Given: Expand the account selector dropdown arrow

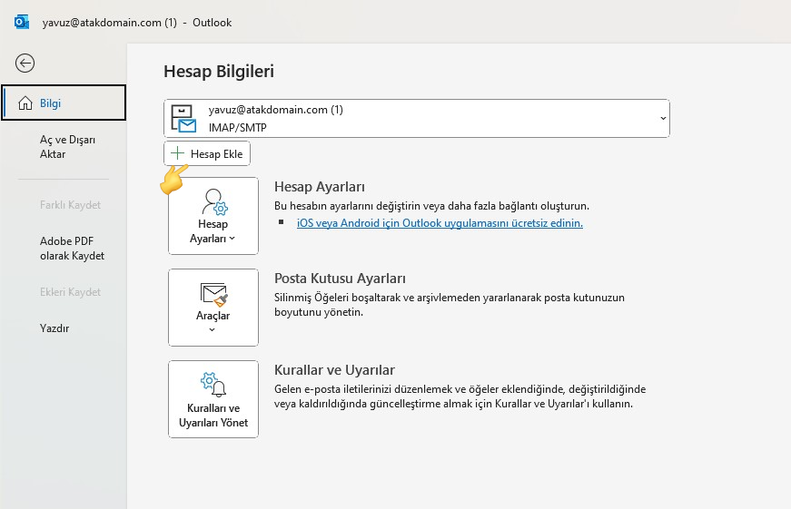Looking at the screenshot, I should pyautogui.click(x=663, y=119).
